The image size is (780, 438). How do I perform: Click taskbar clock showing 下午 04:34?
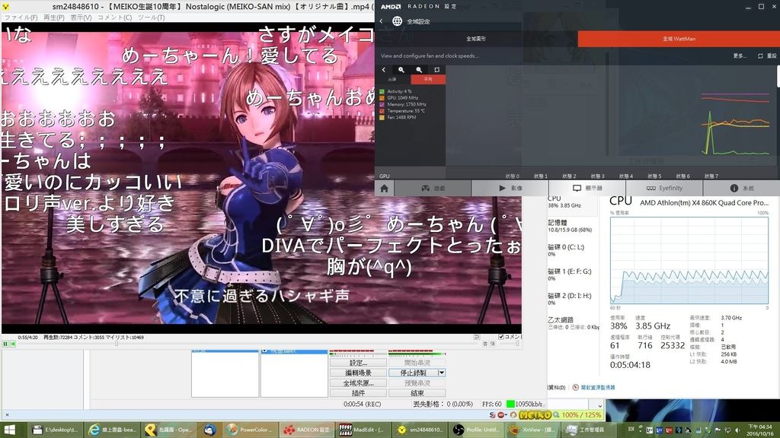click(761, 430)
